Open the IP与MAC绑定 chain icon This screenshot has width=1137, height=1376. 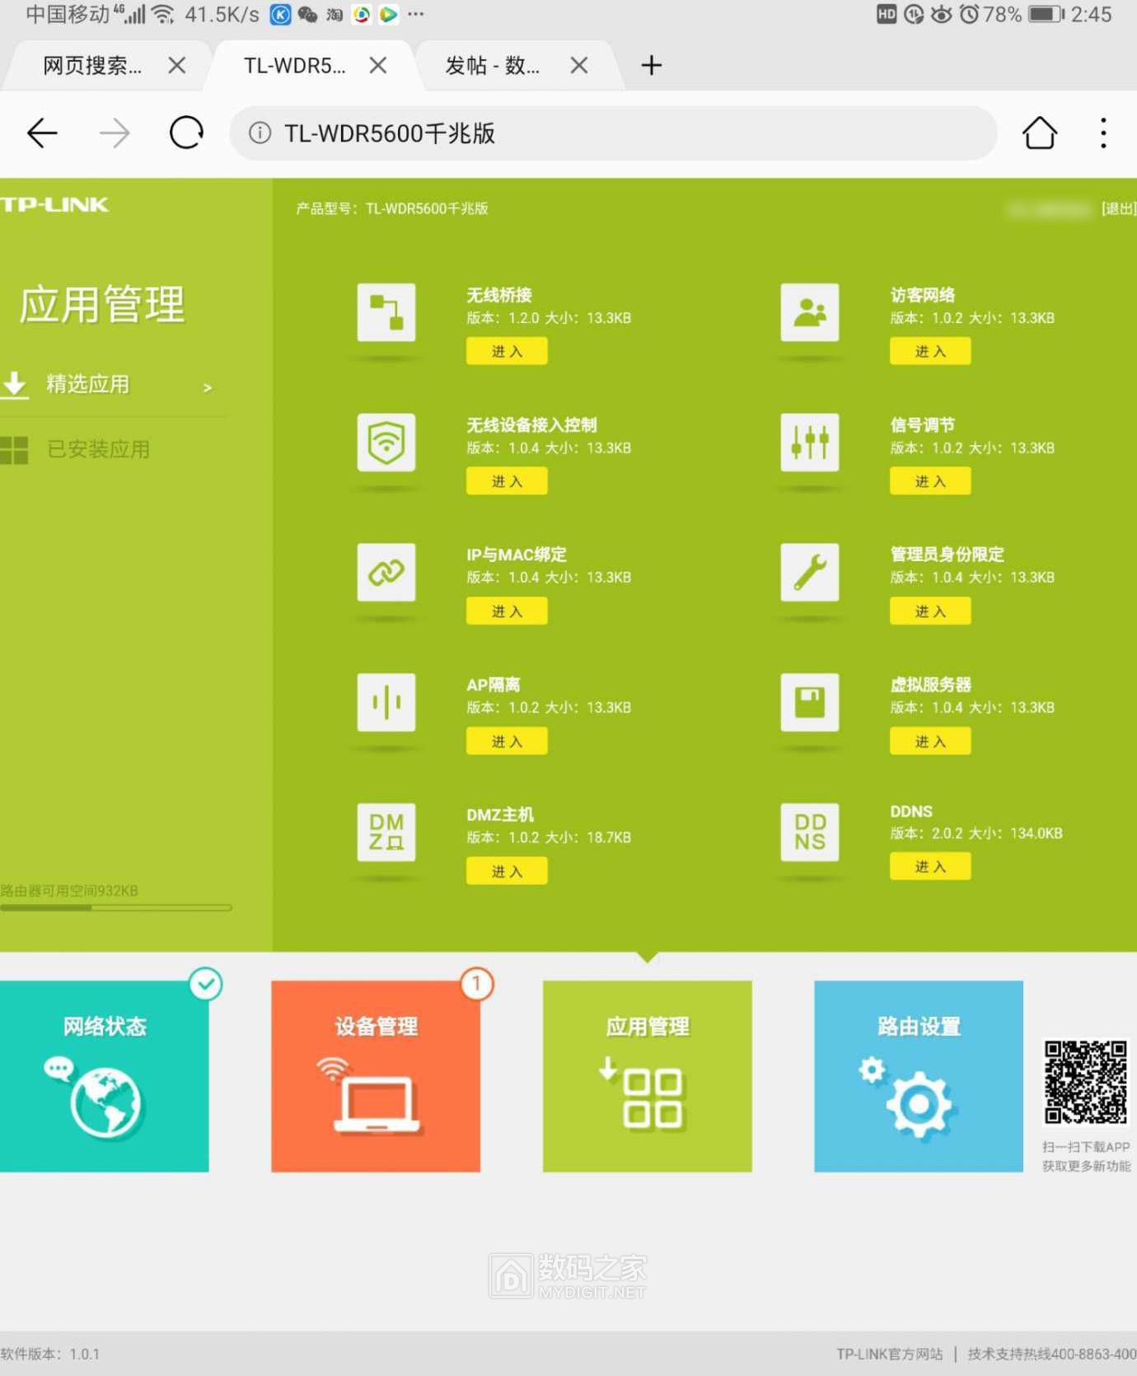tap(386, 572)
